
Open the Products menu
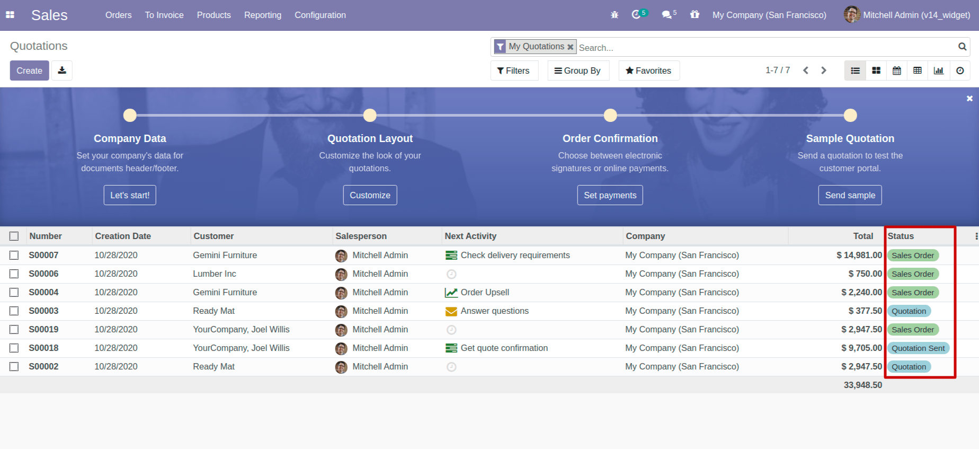[214, 15]
